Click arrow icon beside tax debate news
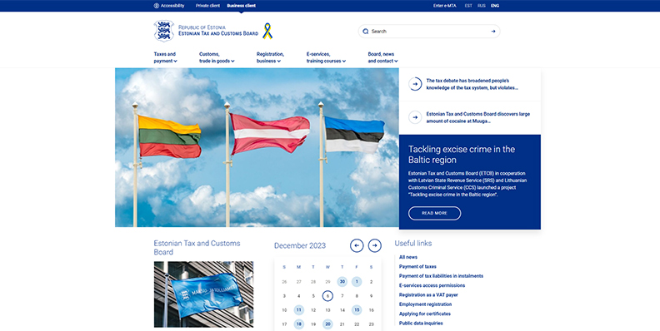This screenshot has width=660, height=331. 415,84
